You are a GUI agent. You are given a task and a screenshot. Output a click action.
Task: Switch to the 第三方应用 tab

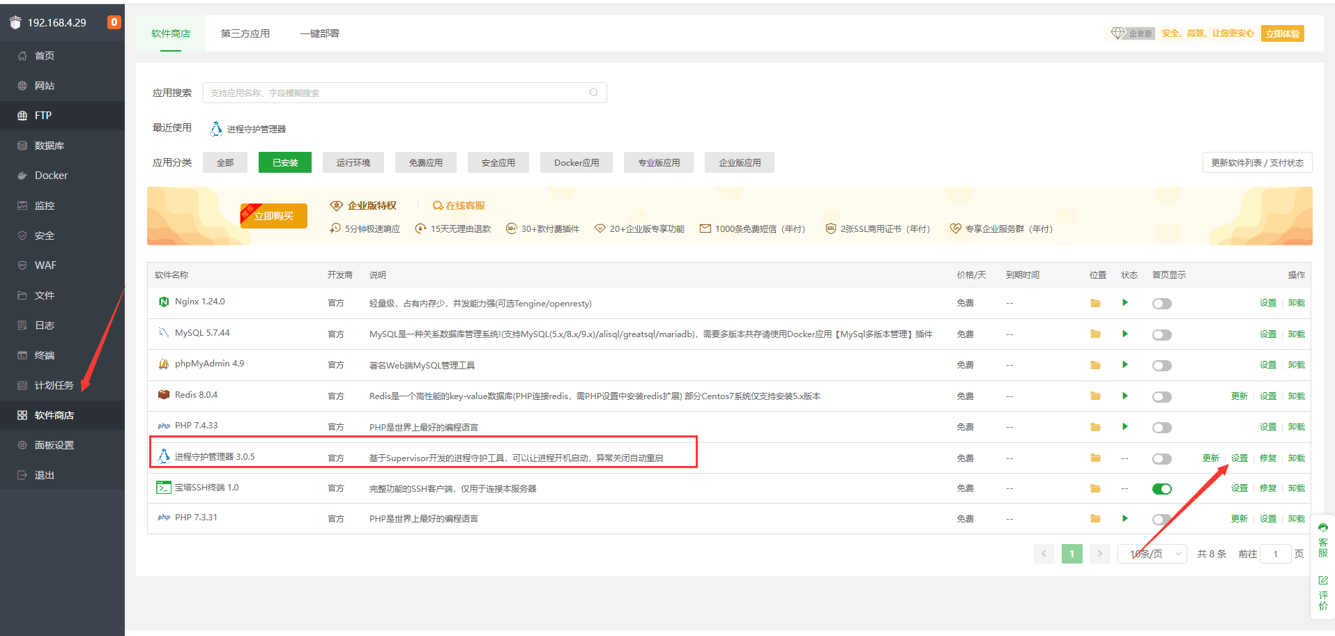pos(245,33)
